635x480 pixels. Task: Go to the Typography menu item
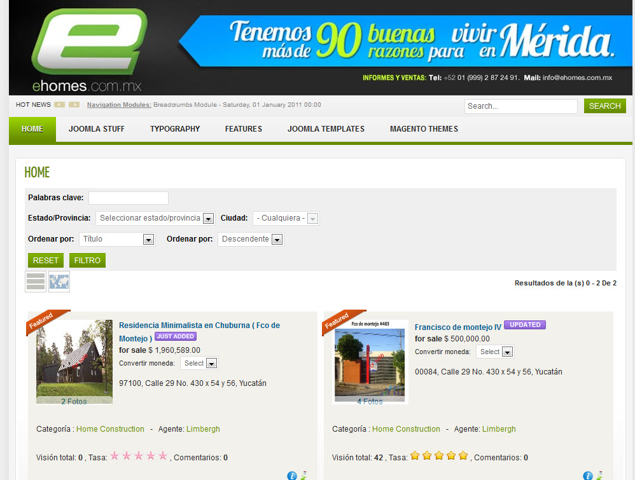coord(175,129)
